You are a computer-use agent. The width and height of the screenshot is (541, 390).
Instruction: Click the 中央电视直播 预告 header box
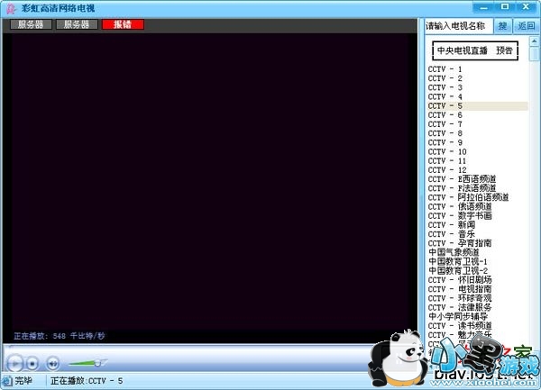475,50
